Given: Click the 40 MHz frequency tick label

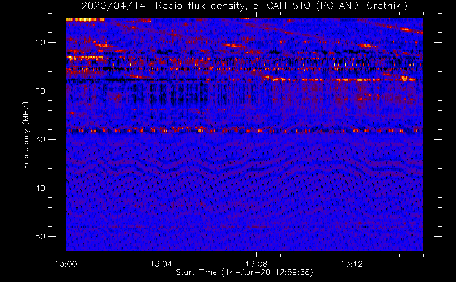Looking at the screenshot, I should (x=40, y=188).
